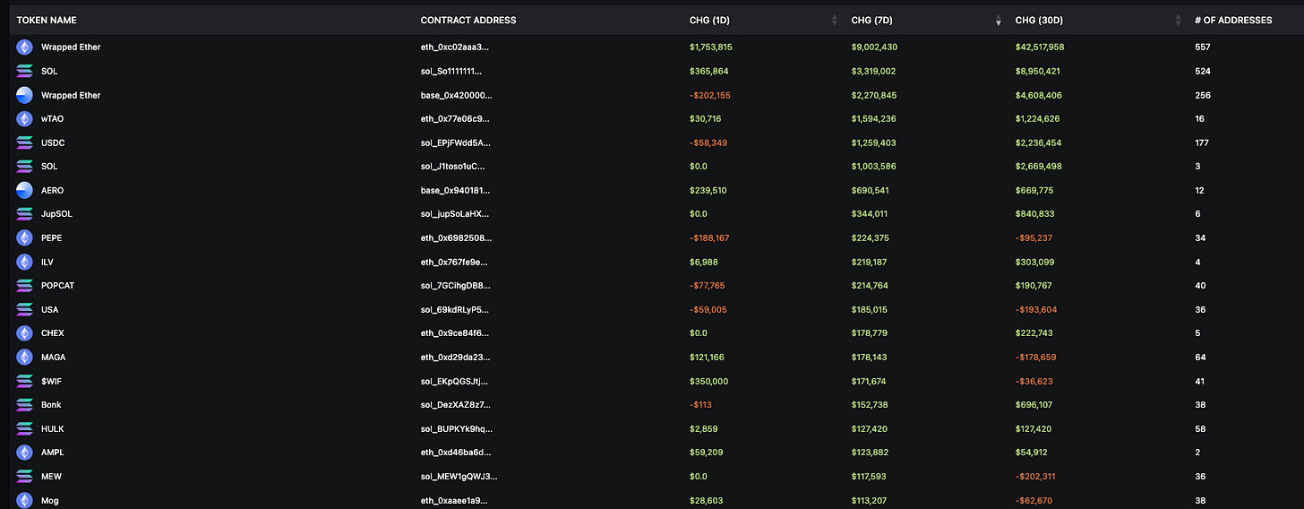The width and height of the screenshot is (1304, 509).
Task: Open contract address eth_0xc02aaa3...
Action: coord(455,47)
